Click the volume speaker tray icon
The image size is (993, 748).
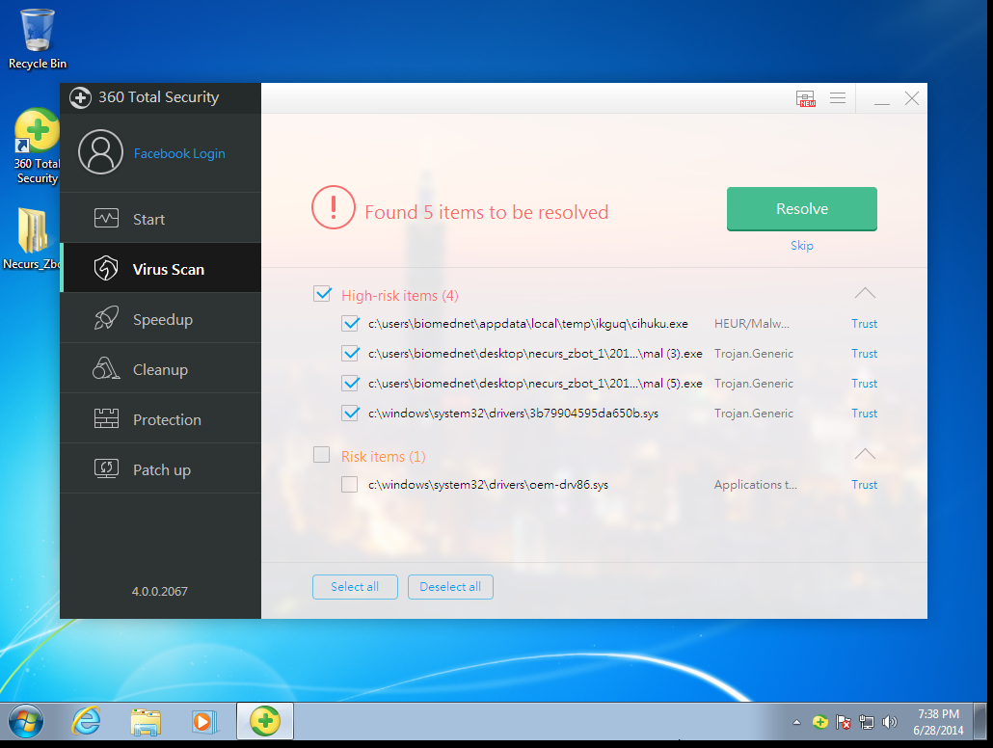click(890, 722)
